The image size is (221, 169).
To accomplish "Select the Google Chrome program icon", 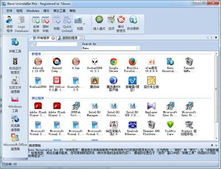I will coord(113,65).
